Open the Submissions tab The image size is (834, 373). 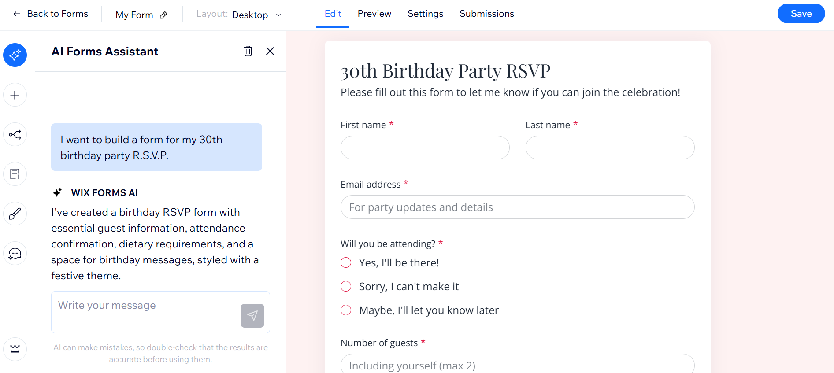[x=486, y=14]
